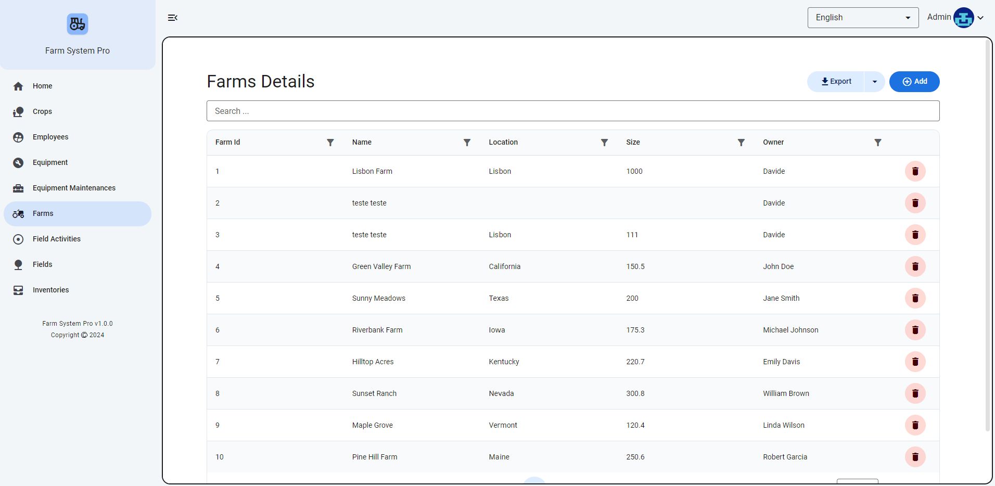Viewport: 995px width, 486px height.
Task: Open filter for the Location column
Action: (604, 143)
